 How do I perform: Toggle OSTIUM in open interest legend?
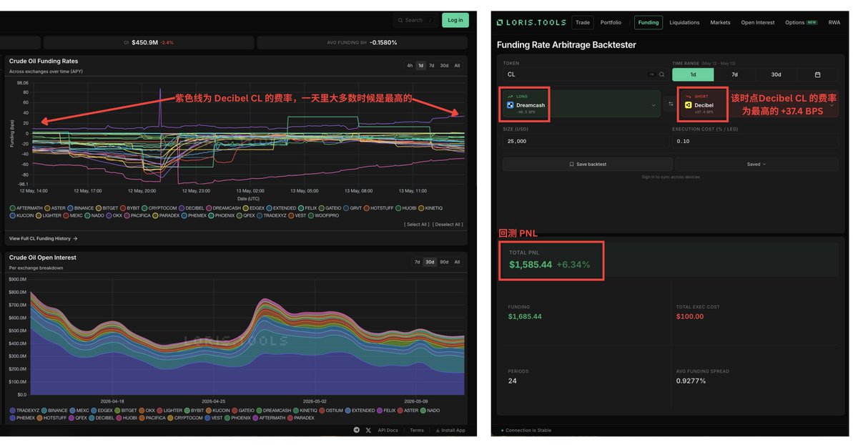click(332, 411)
